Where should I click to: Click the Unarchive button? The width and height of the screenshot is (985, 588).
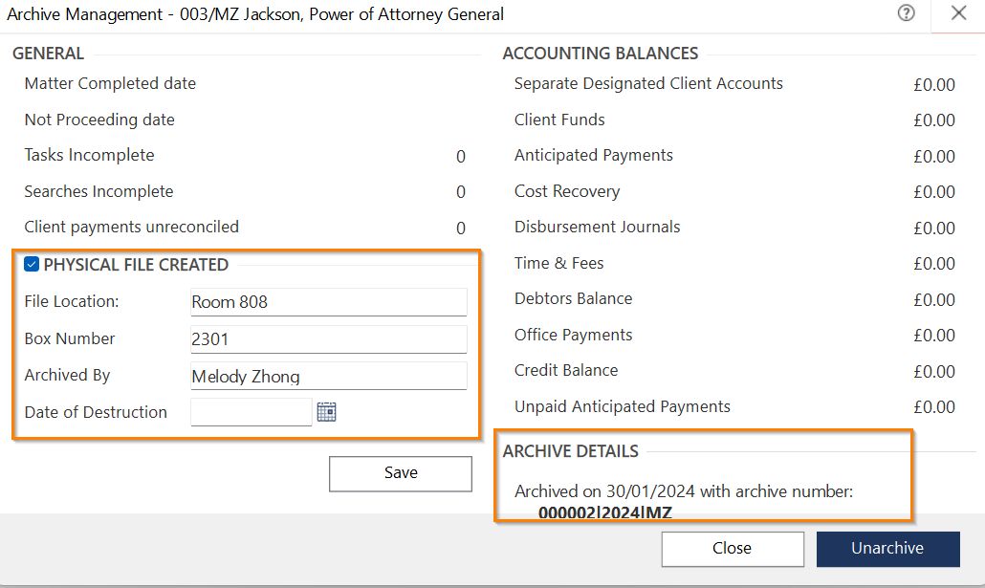[x=887, y=549]
